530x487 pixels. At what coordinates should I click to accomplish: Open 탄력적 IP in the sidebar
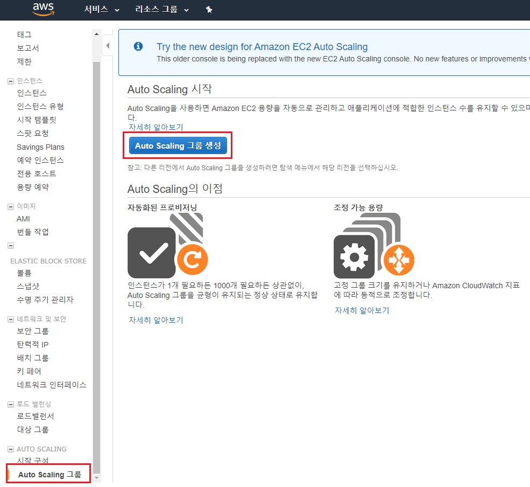pyautogui.click(x=33, y=345)
